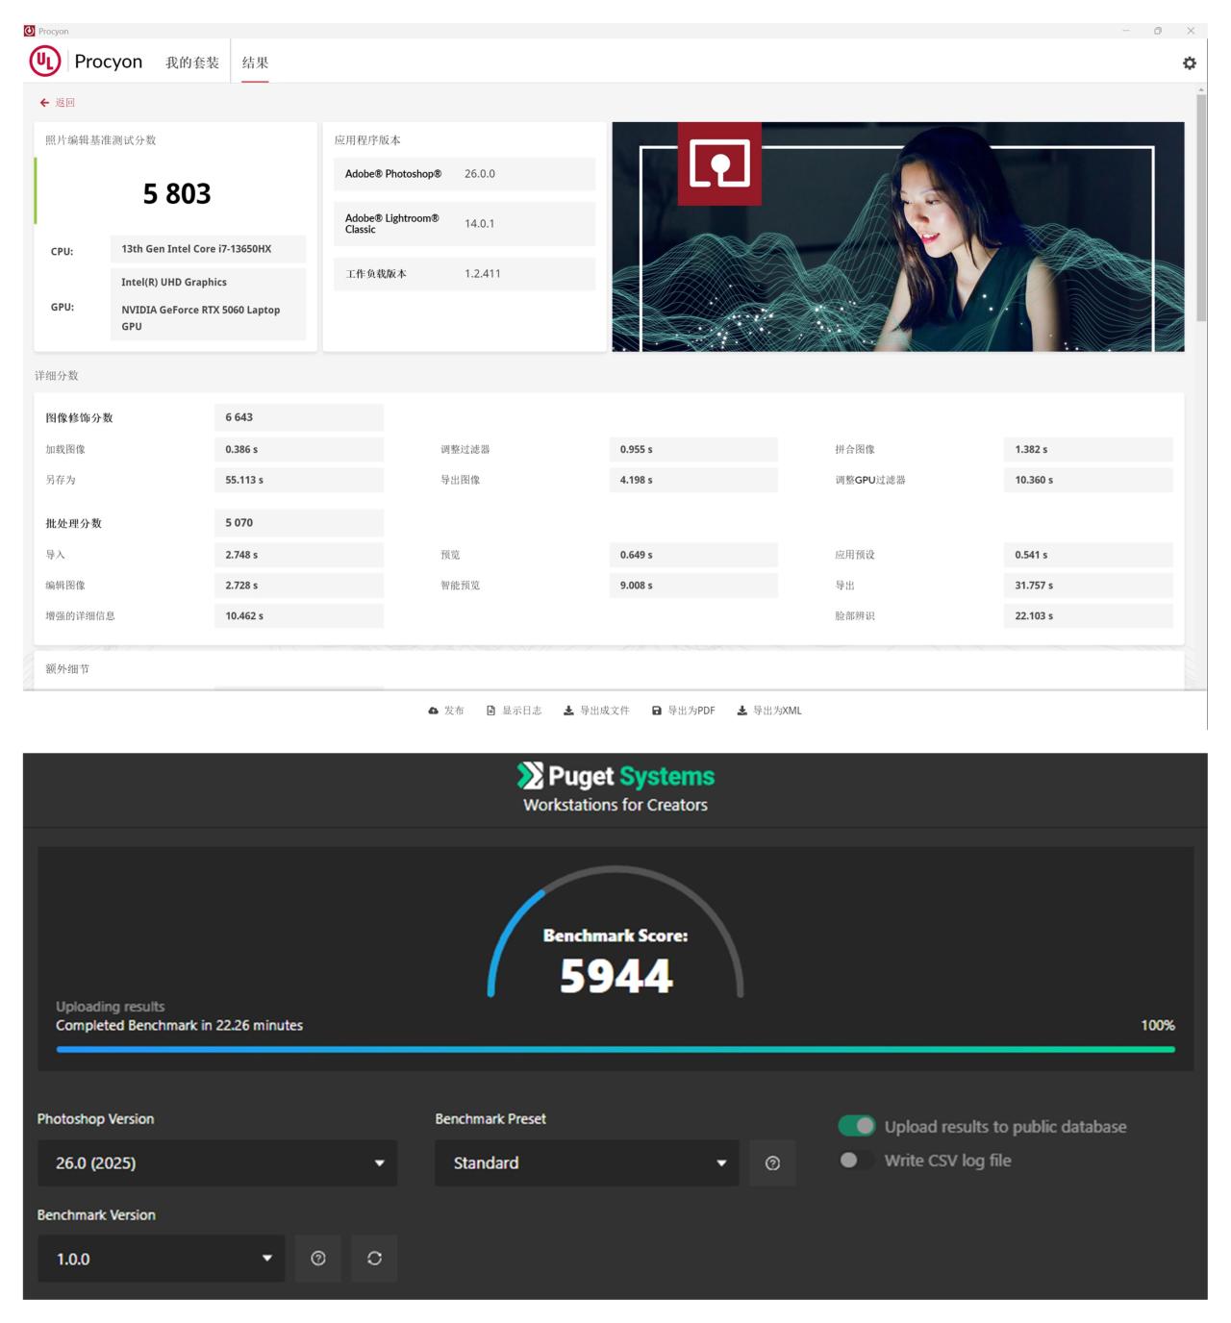Screen dimensions: 1231x1323
Task: Click the 100% progress label
Action: point(1158,1026)
